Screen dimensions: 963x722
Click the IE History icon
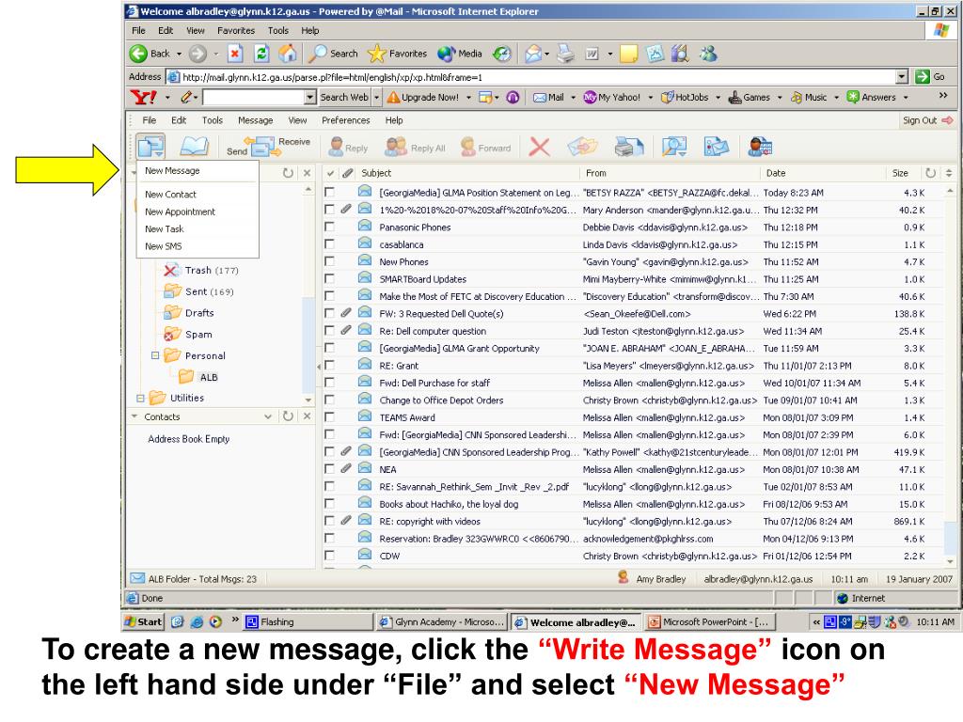click(x=502, y=54)
